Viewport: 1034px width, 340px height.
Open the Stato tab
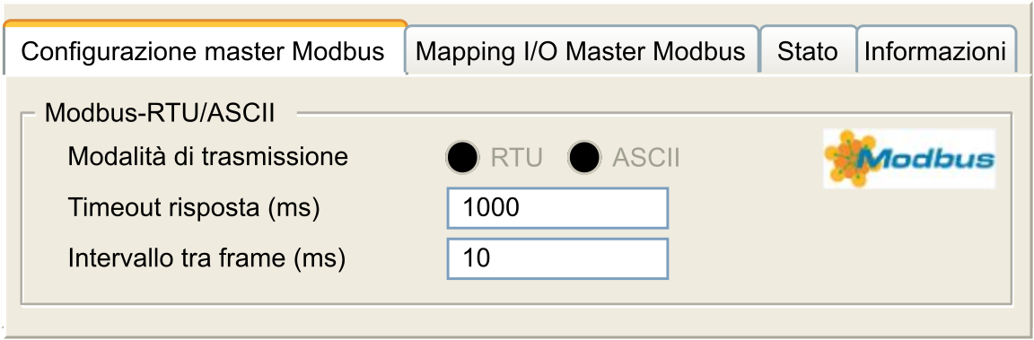coord(808,51)
